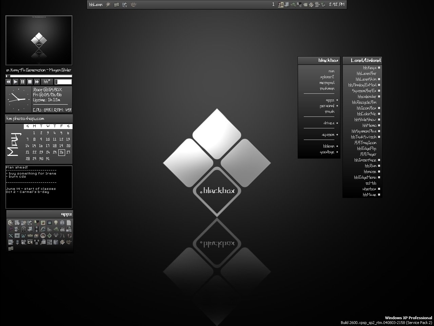
Task: Click the Load/Unload menu title
Action: click(362, 60)
